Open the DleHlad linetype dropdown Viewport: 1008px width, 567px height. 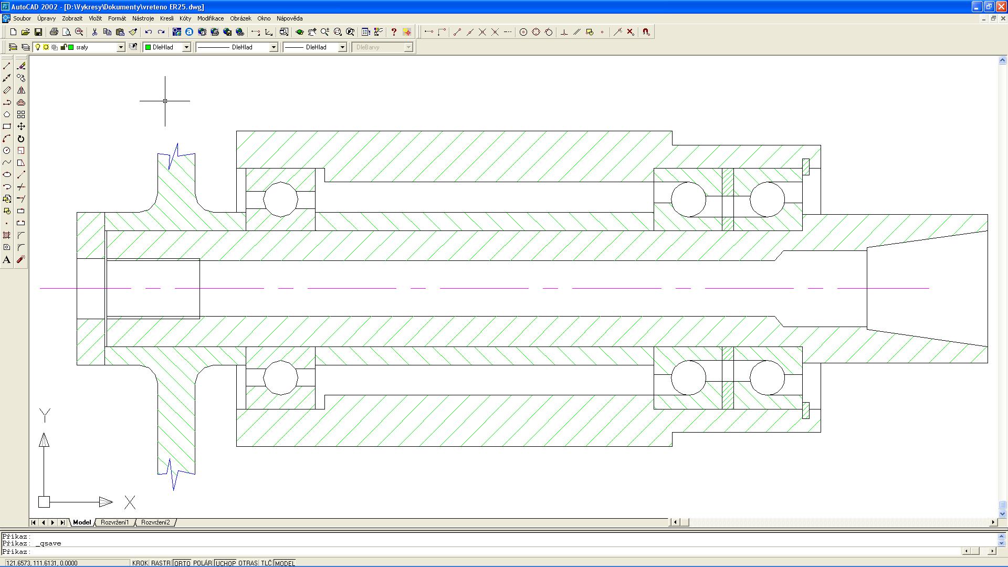click(273, 47)
